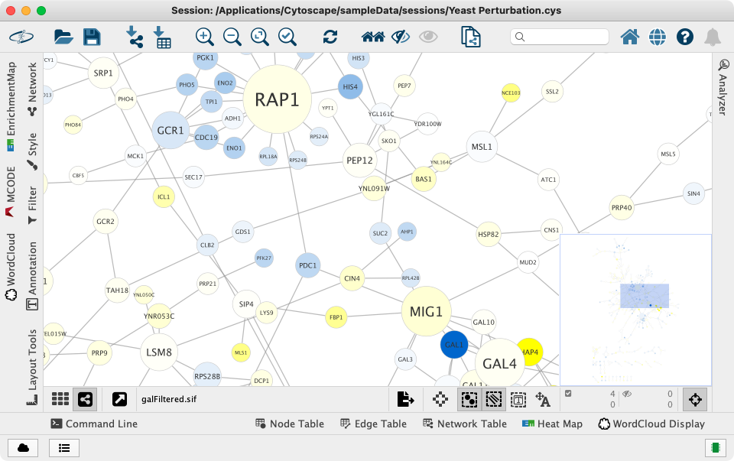The width and height of the screenshot is (734, 461).
Task: Open the Command Line panel
Action: click(x=94, y=424)
